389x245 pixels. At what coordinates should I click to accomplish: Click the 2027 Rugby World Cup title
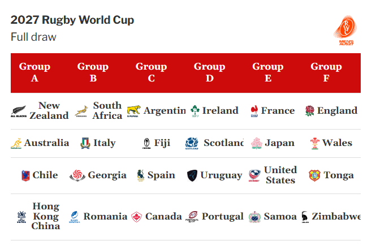pyautogui.click(x=72, y=20)
